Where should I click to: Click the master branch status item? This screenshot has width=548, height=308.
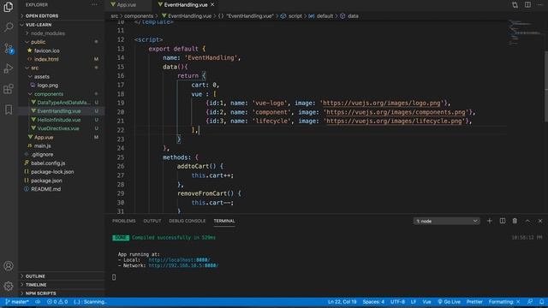(17, 302)
